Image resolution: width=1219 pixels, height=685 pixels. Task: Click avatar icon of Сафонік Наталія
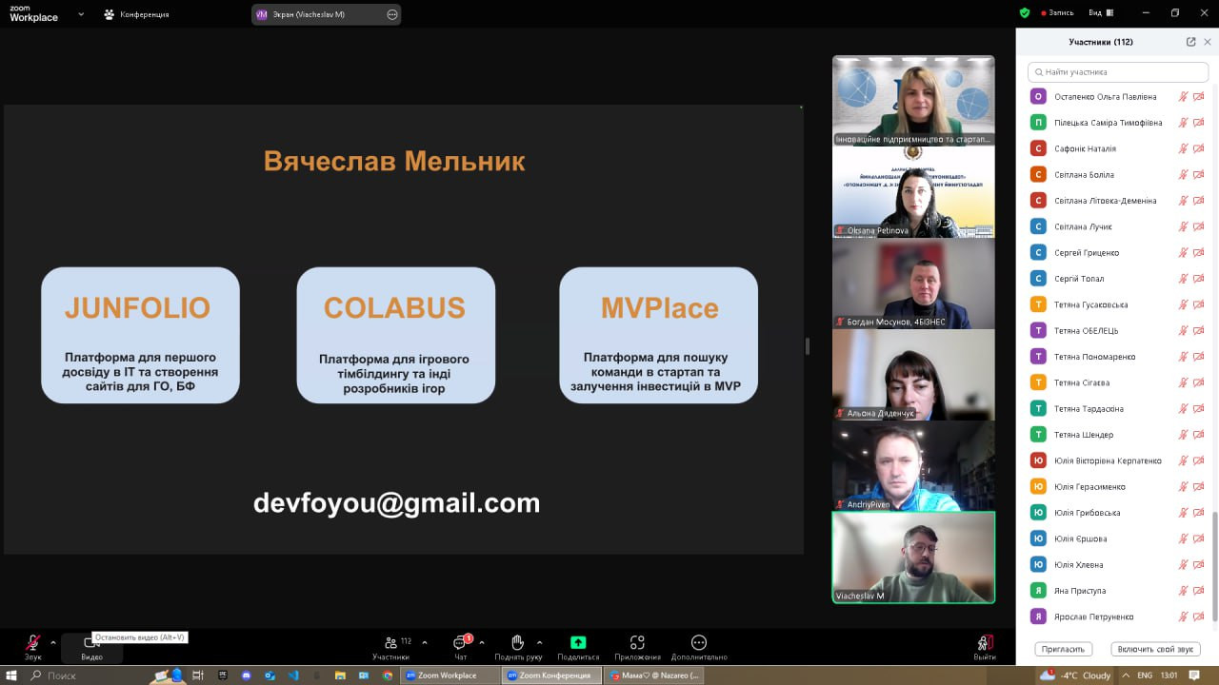coord(1039,148)
